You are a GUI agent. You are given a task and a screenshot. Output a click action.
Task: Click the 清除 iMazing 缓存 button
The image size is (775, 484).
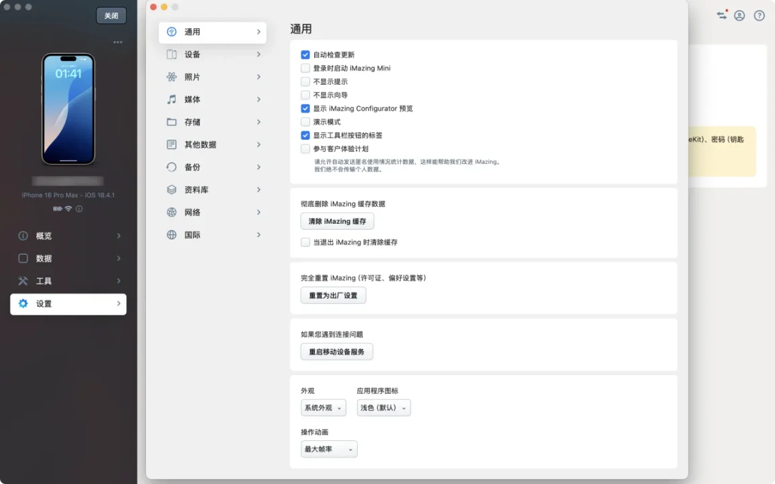(337, 221)
